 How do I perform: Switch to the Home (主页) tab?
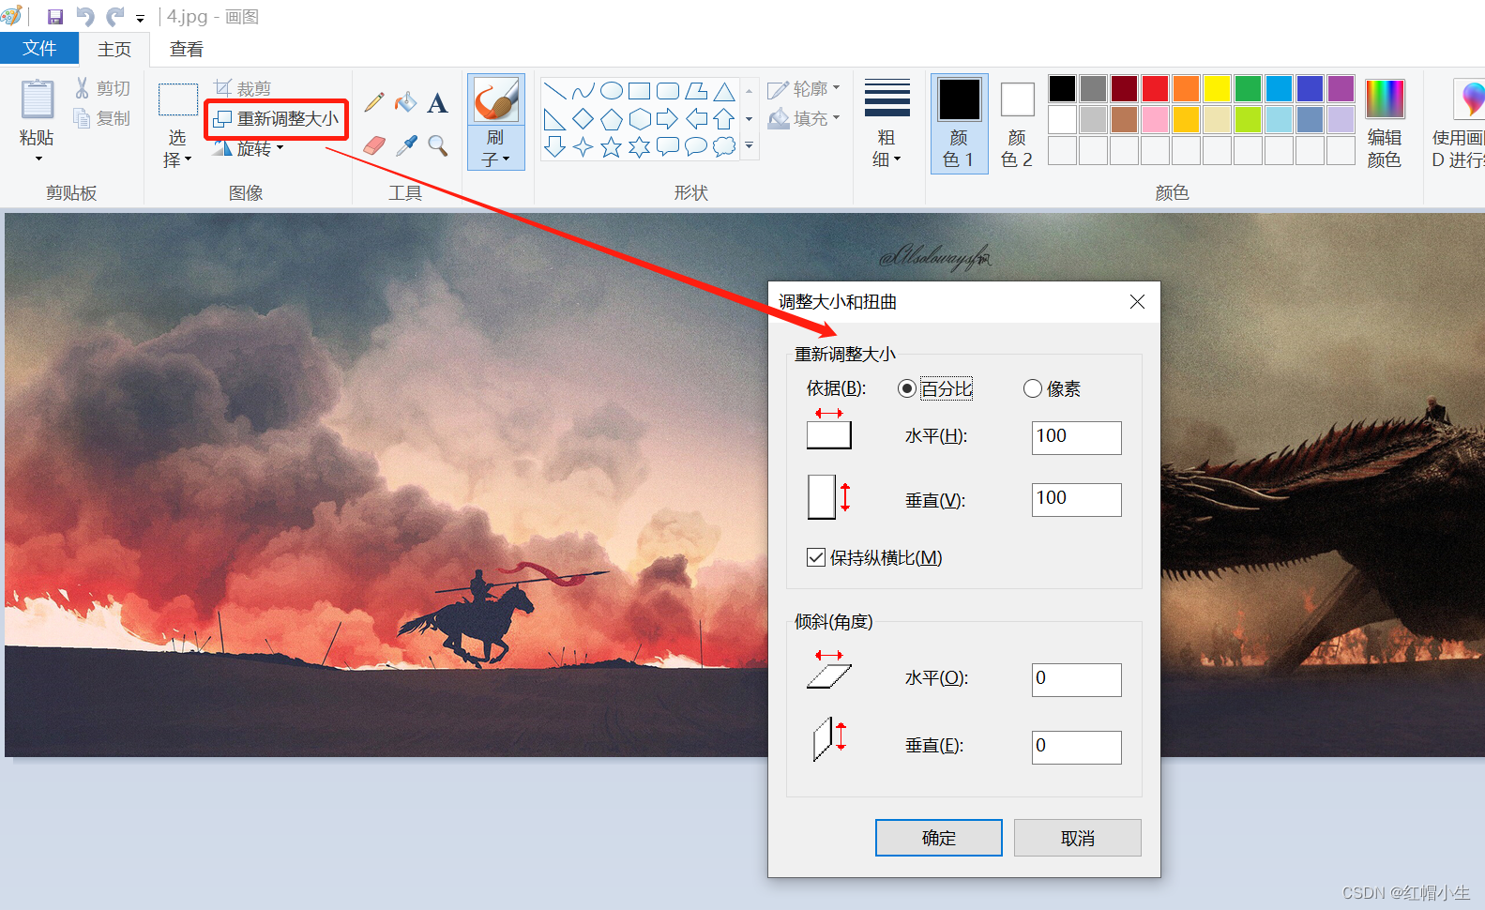coord(114,50)
